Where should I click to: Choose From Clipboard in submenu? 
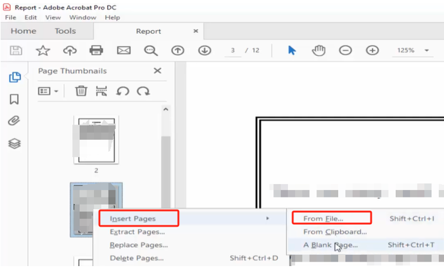tap(335, 232)
